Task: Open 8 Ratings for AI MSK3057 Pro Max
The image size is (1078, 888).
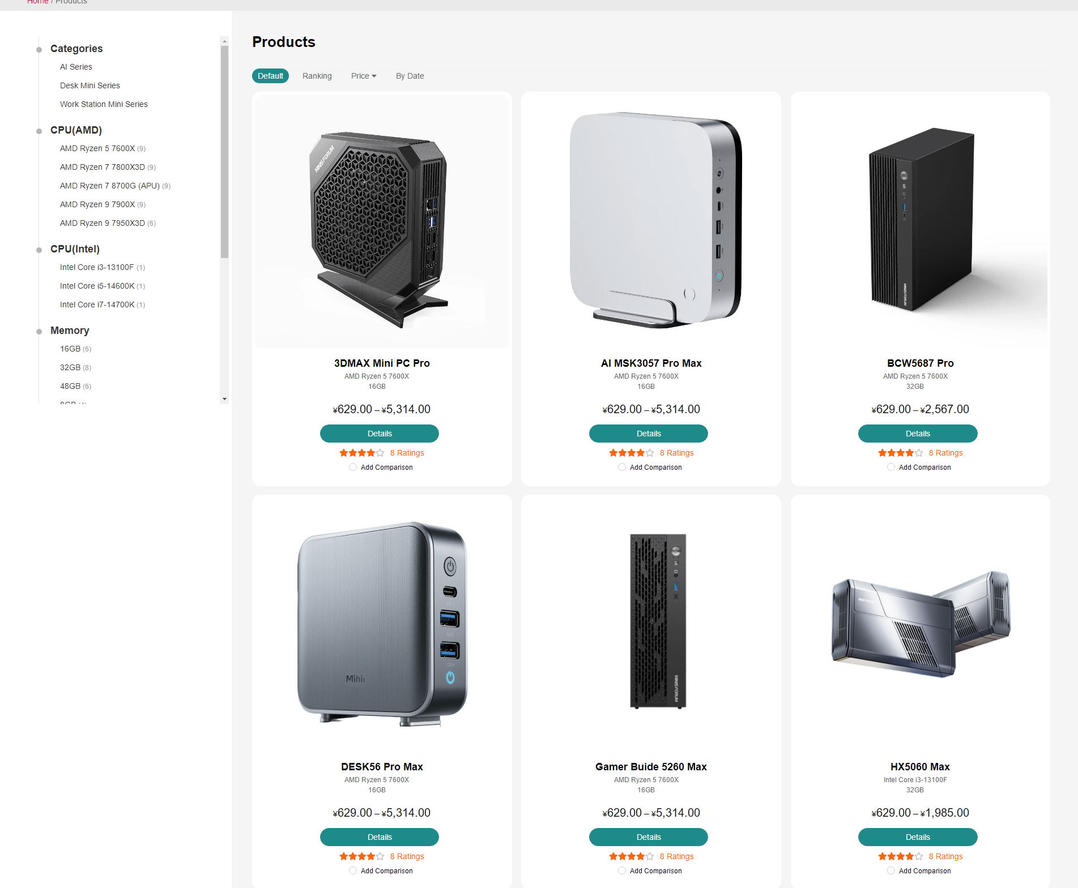Action: (676, 453)
